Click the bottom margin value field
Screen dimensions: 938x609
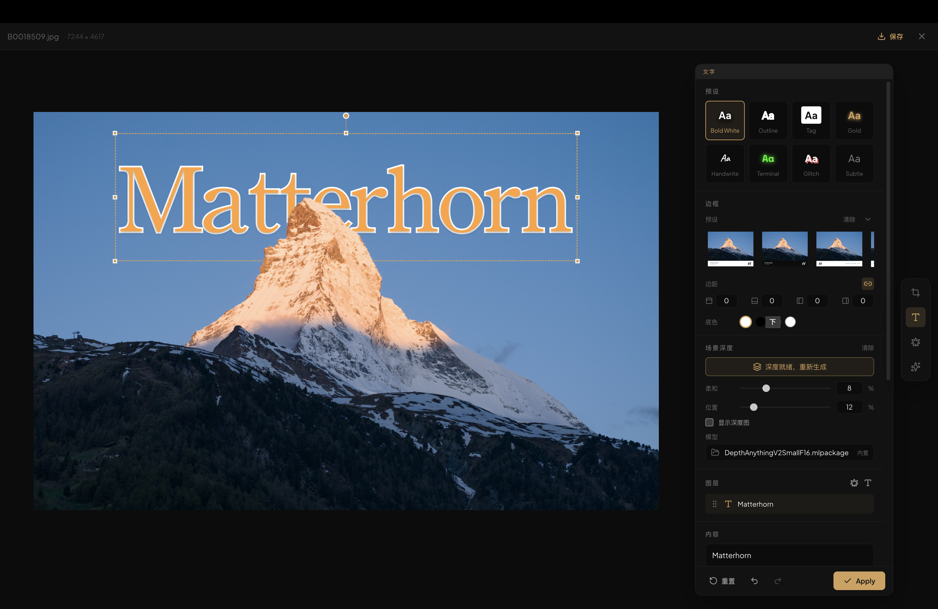(x=771, y=300)
